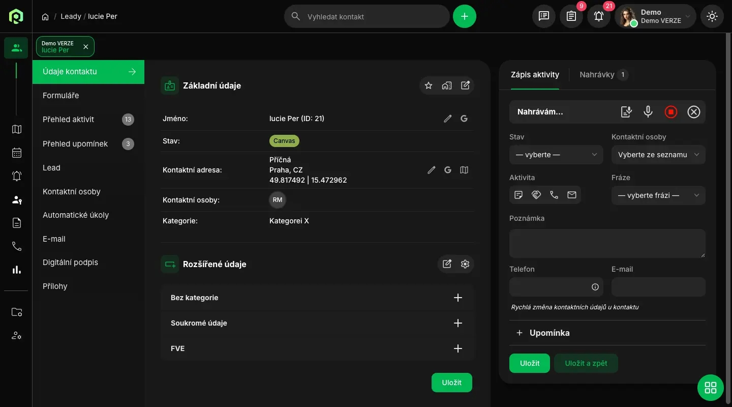The width and height of the screenshot is (732, 407).
Task: Expand the Upomínka reminder section
Action: (x=543, y=333)
